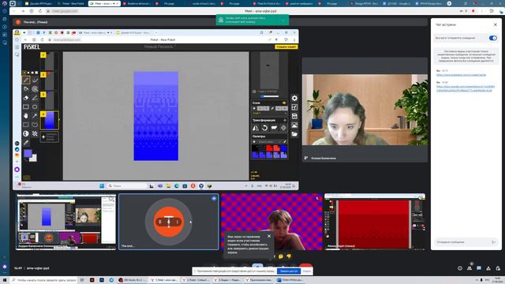This screenshot has height=284, width=505.
Task: Open Piskel settings gear panel
Action: 294,98
